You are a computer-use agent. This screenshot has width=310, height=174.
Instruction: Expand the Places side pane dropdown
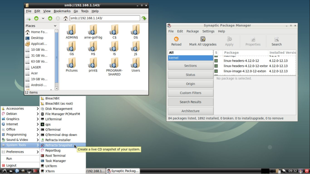pos(55,26)
